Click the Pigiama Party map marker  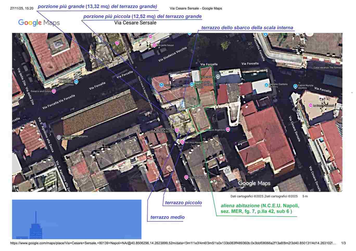(218, 77)
